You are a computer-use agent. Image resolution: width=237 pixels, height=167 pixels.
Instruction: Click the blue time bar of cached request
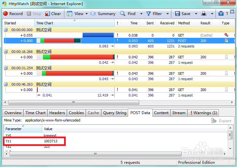[x=98, y=35]
